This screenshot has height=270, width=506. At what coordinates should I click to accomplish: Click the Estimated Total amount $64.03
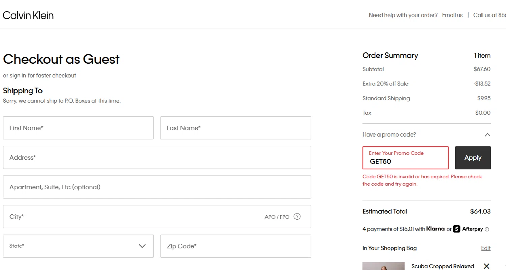click(480, 212)
